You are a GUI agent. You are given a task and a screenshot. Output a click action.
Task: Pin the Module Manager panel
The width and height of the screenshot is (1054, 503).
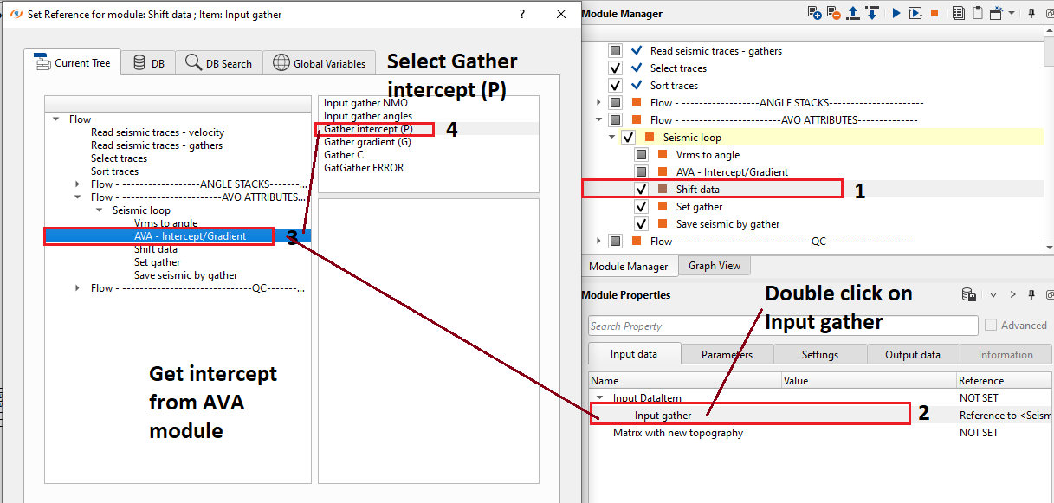[1031, 13]
